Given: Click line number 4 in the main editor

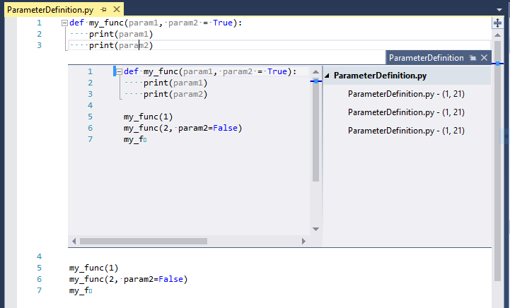Looking at the screenshot, I should pyautogui.click(x=39, y=256).
